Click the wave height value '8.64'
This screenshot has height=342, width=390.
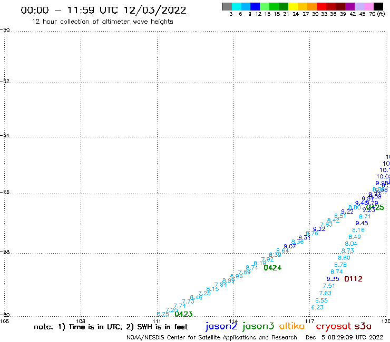tap(282, 250)
